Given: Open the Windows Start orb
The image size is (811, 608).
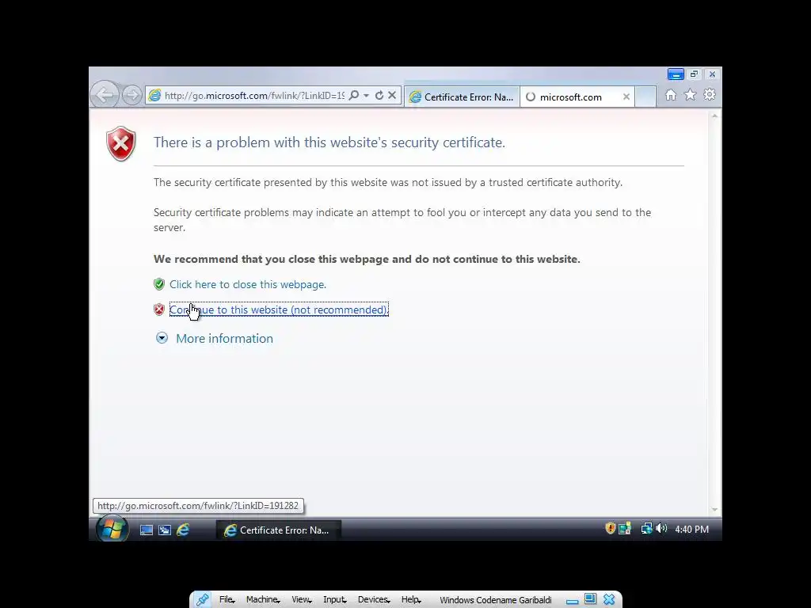Looking at the screenshot, I should point(112,528).
